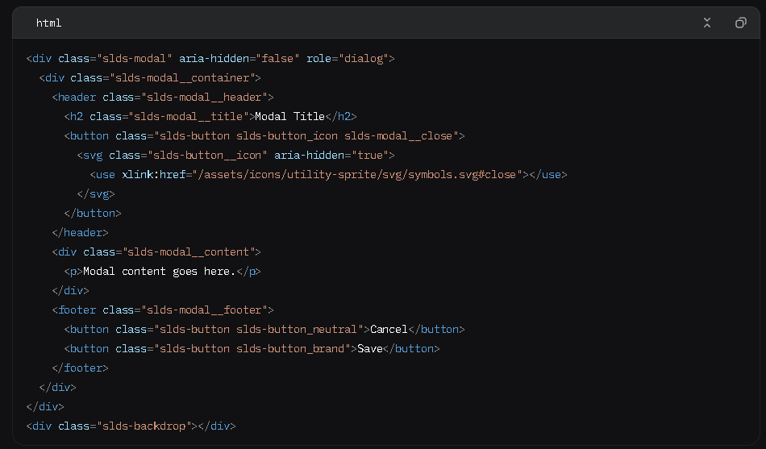Click the aria-hidden="false" attribute value

tap(276, 59)
